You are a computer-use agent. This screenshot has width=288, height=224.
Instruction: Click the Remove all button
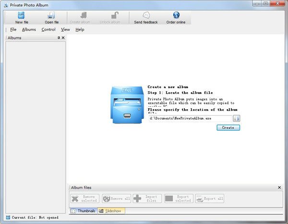coord(117,199)
